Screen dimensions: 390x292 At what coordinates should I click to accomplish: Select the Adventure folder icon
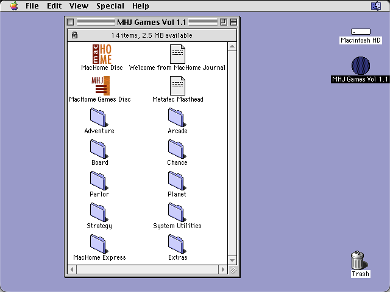99,117
